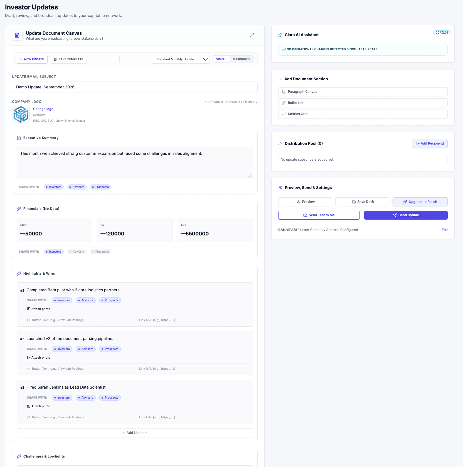The height and width of the screenshot is (467, 463).
Task: Add a Paragraph Canvas section
Action: coord(363,92)
